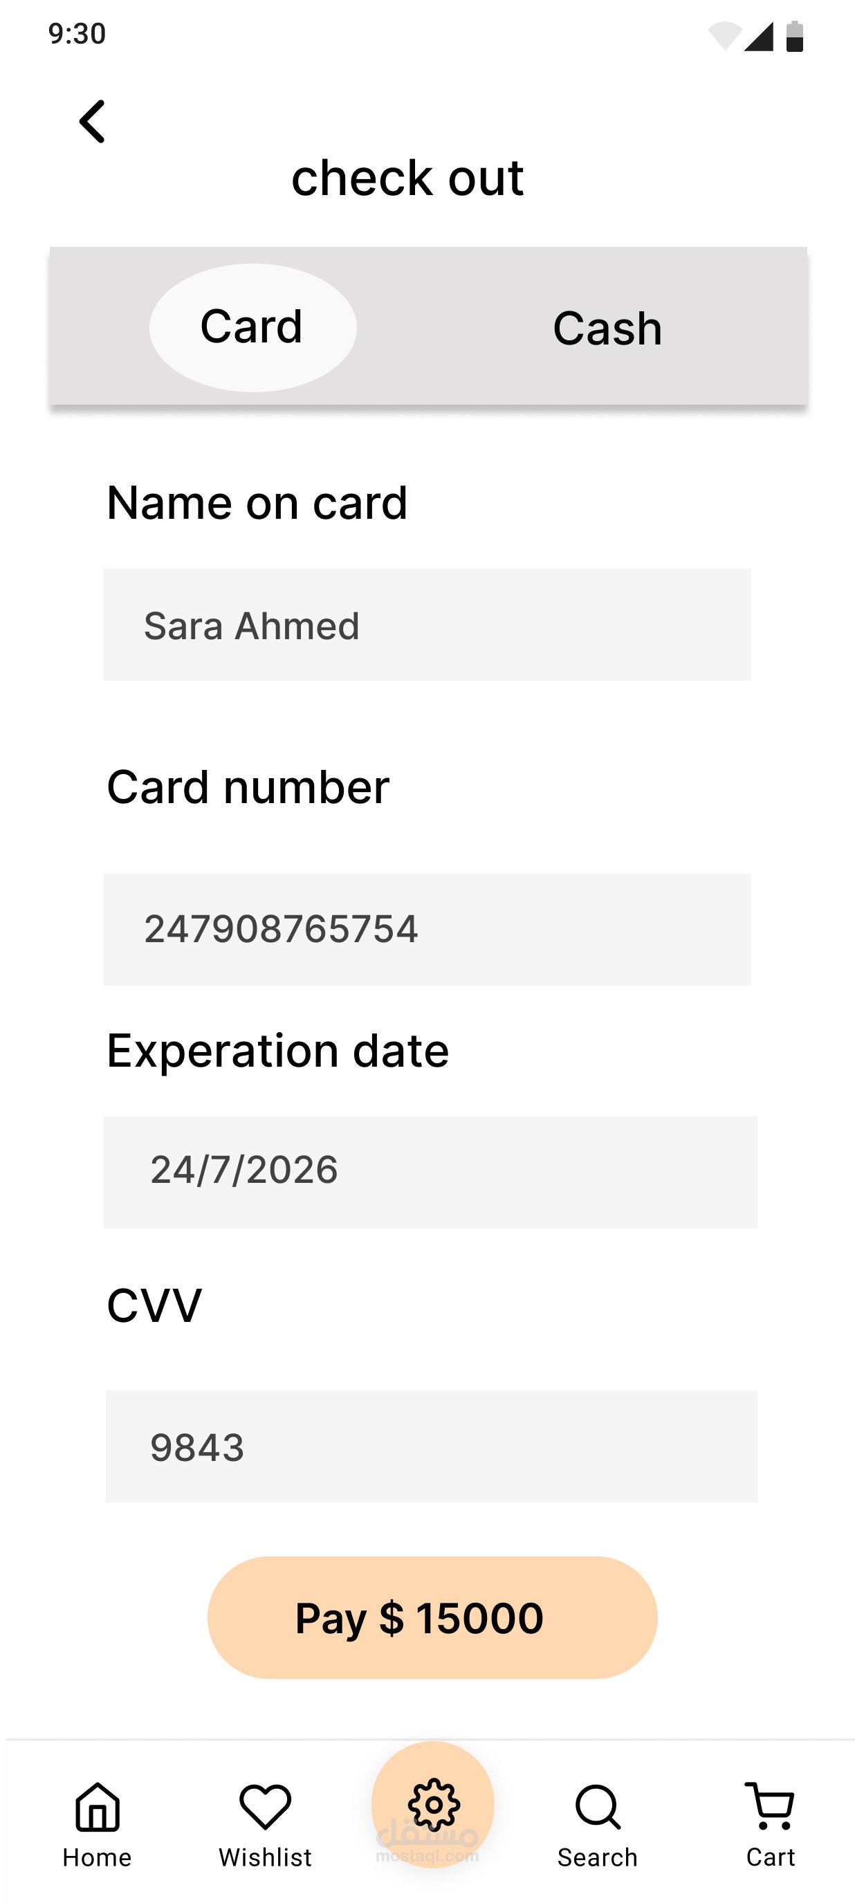Tap the back arrow icon
This screenshot has width=855, height=1903.
(x=93, y=122)
